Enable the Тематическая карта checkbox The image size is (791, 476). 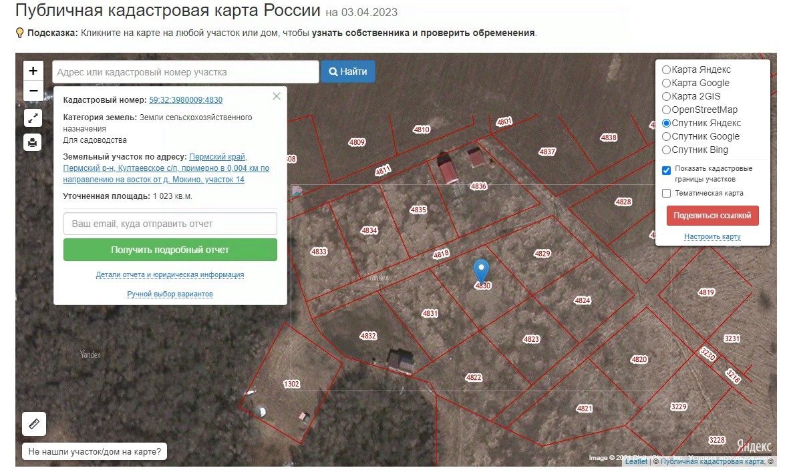(x=666, y=193)
